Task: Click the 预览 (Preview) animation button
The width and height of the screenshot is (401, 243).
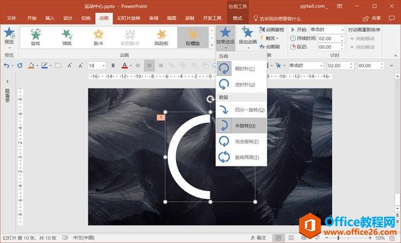Action: pyautogui.click(x=9, y=38)
